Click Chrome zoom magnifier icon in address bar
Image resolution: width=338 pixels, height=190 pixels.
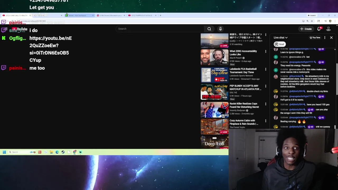pos(307,21)
